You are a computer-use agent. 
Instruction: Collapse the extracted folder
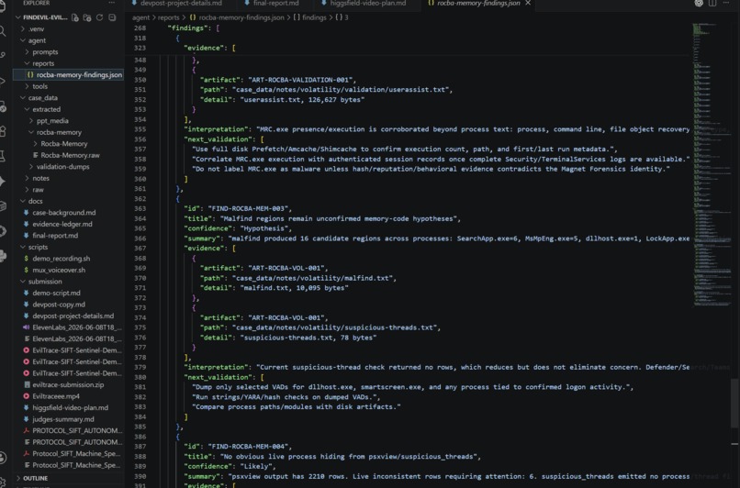(69, 109)
